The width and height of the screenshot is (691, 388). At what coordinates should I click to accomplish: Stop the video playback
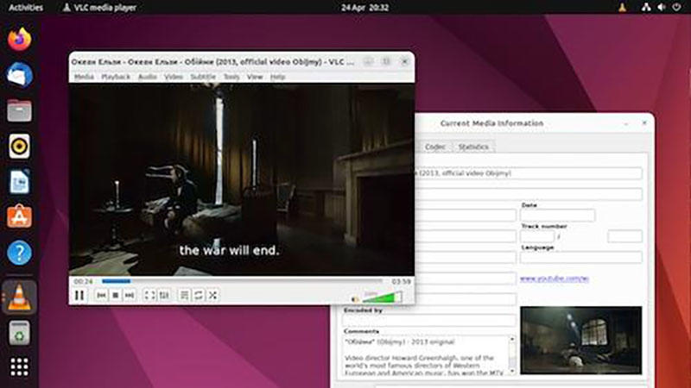[116, 295]
